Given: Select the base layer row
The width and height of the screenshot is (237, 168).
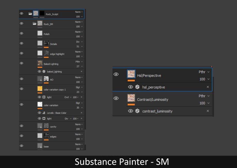Looking at the screenshot, I should pyautogui.click(x=52, y=146).
